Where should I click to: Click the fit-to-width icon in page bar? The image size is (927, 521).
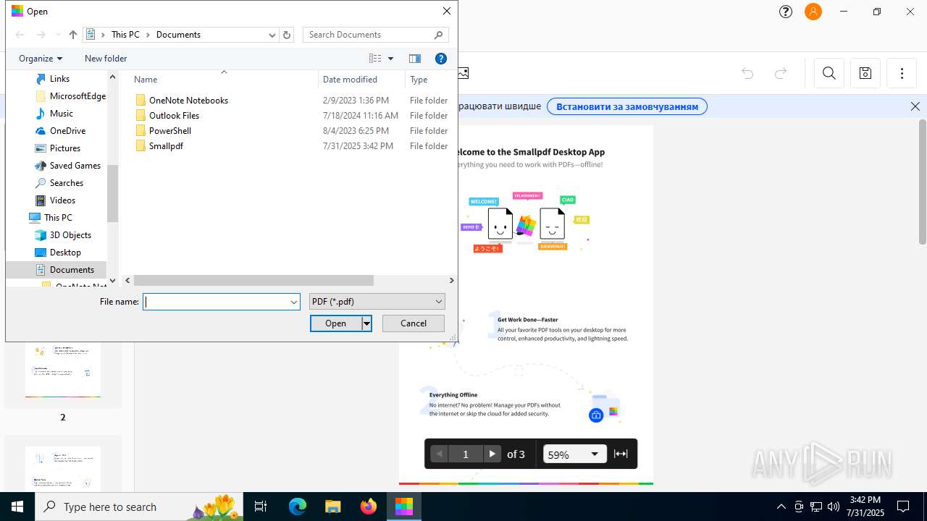pos(621,454)
